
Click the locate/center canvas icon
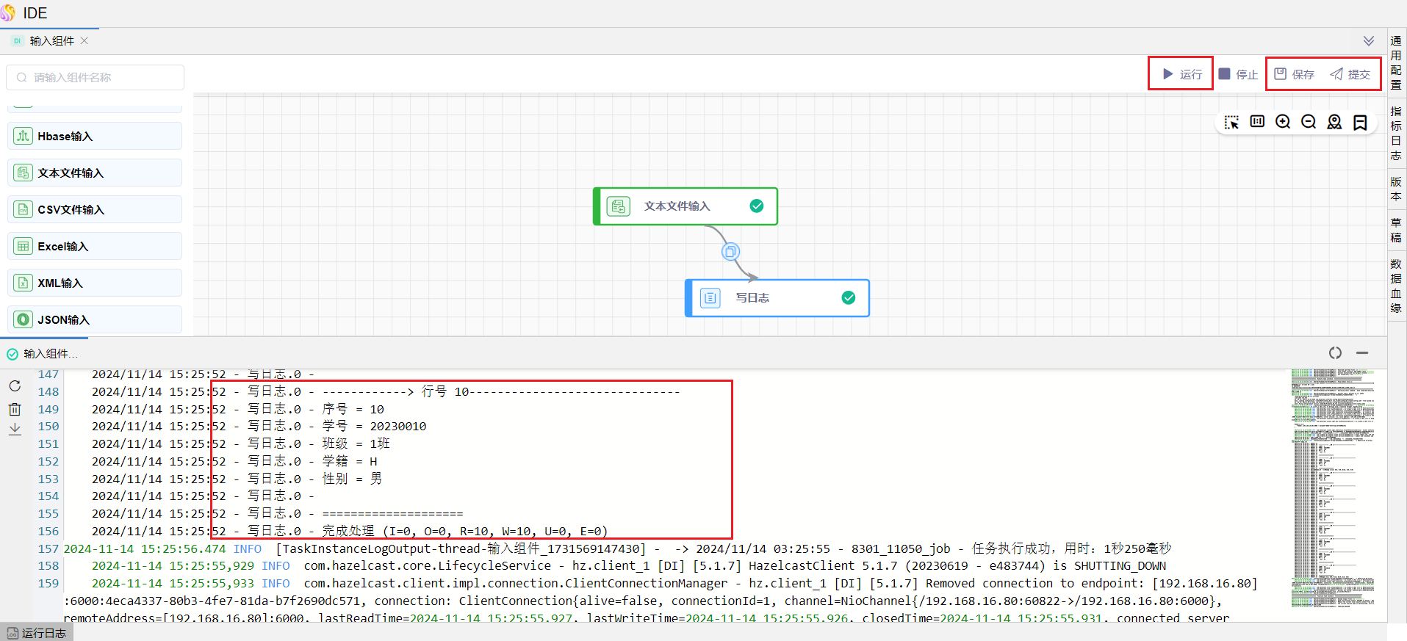coord(1334,122)
